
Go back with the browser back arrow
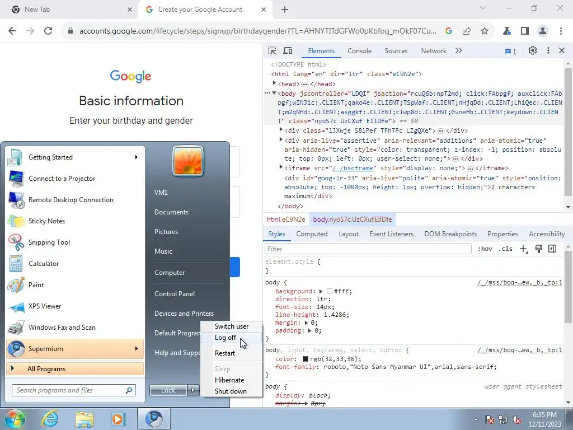[x=12, y=31]
